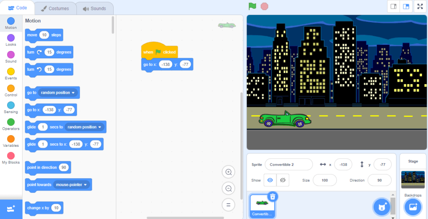Image resolution: width=428 pixels, height=219 pixels.
Task: Click the Choose a Backdrop button
Action: click(413, 206)
